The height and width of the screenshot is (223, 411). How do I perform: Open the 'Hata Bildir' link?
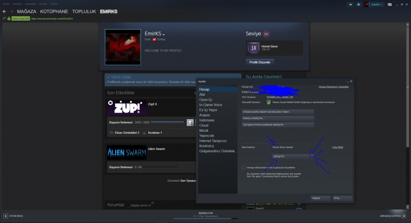click(x=337, y=147)
